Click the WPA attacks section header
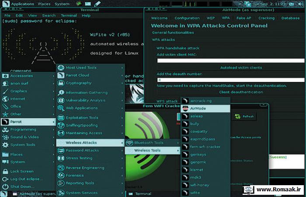Viewport: 306px width, 197px height. pos(163,40)
